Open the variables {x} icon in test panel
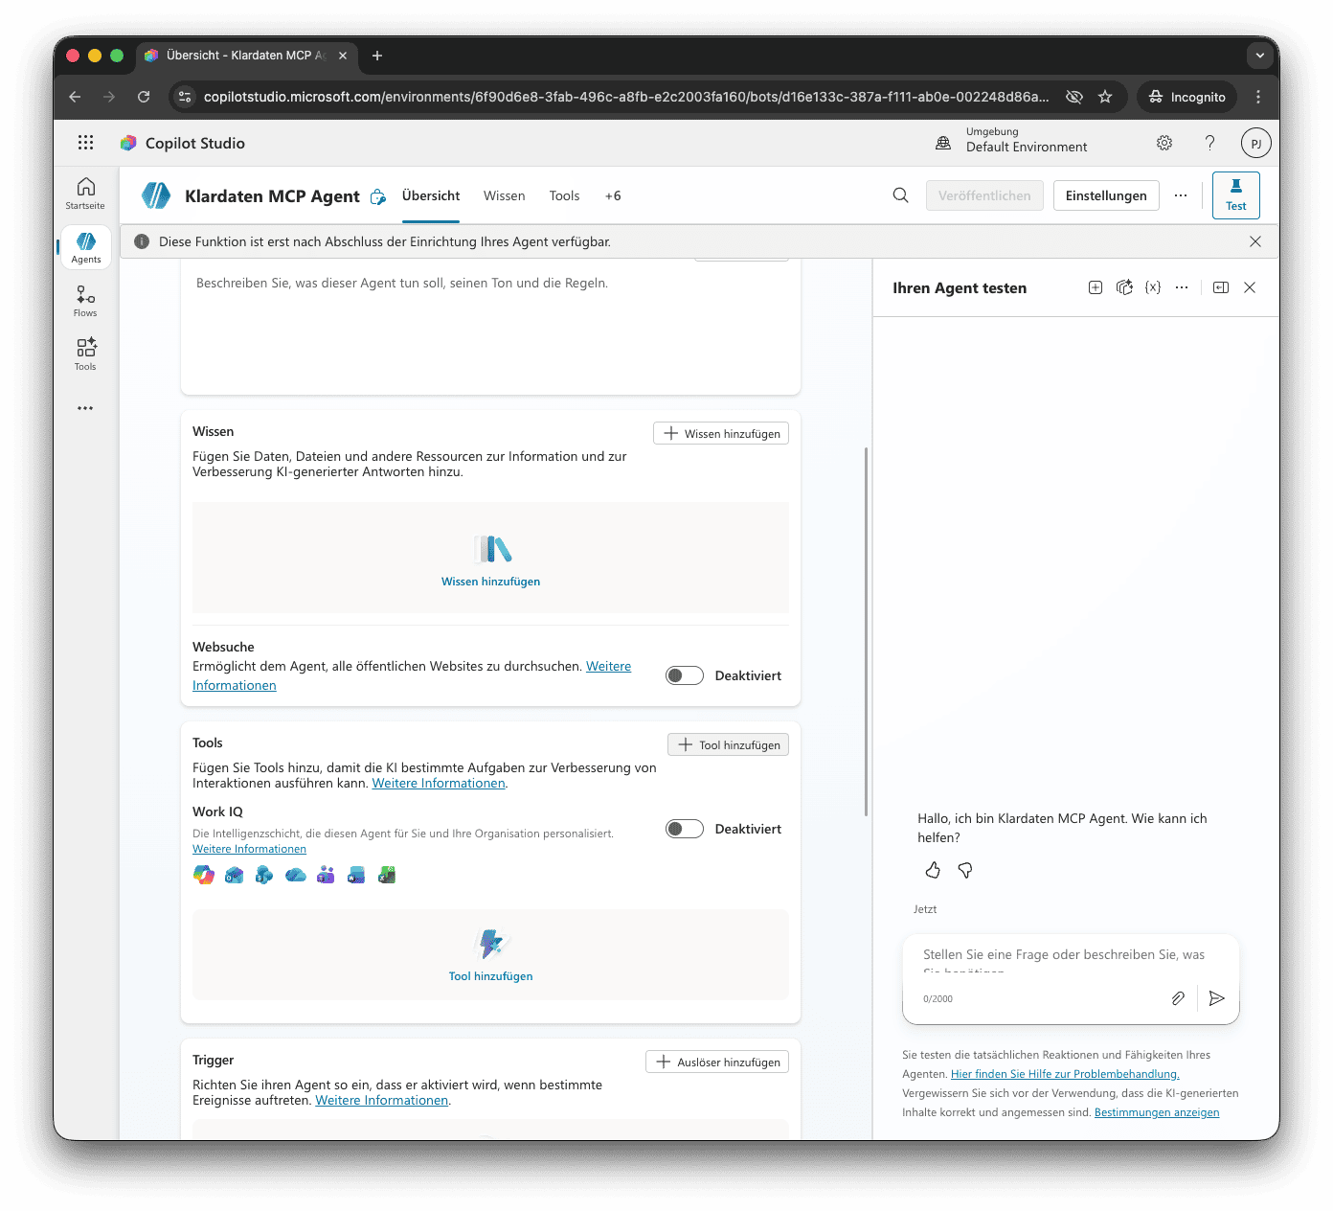 (1153, 287)
